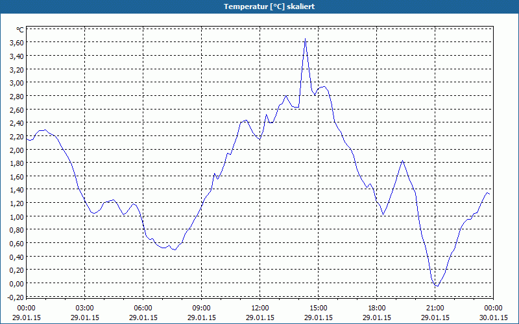Select the 3,40 y-axis label
This screenshot has width=519, height=324.
click(x=17, y=56)
